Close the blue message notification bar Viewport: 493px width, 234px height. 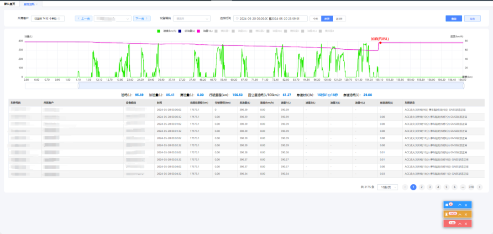(x=466, y=205)
